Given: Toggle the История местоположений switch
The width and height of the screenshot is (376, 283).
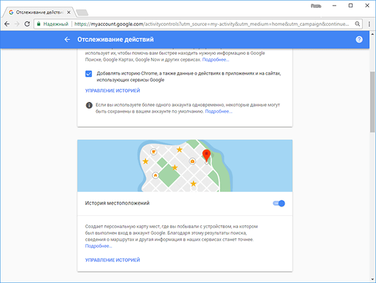Looking at the screenshot, I should pos(279,203).
